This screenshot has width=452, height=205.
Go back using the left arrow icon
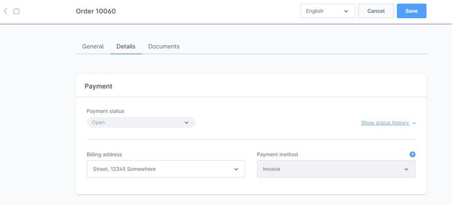(x=5, y=11)
